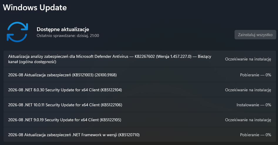The image size is (278, 145).
Task: Click Instalowanie — 0% status for KB5122106
Action: point(254,105)
